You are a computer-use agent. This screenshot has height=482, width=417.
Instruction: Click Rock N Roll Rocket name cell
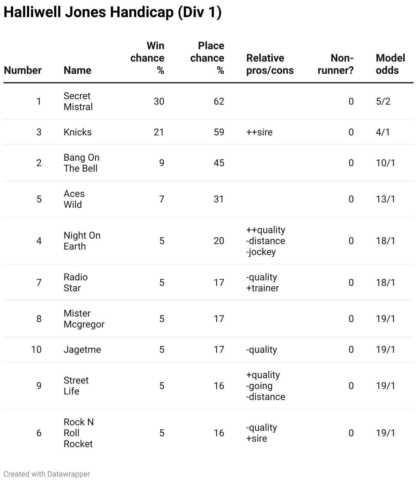[79, 433]
